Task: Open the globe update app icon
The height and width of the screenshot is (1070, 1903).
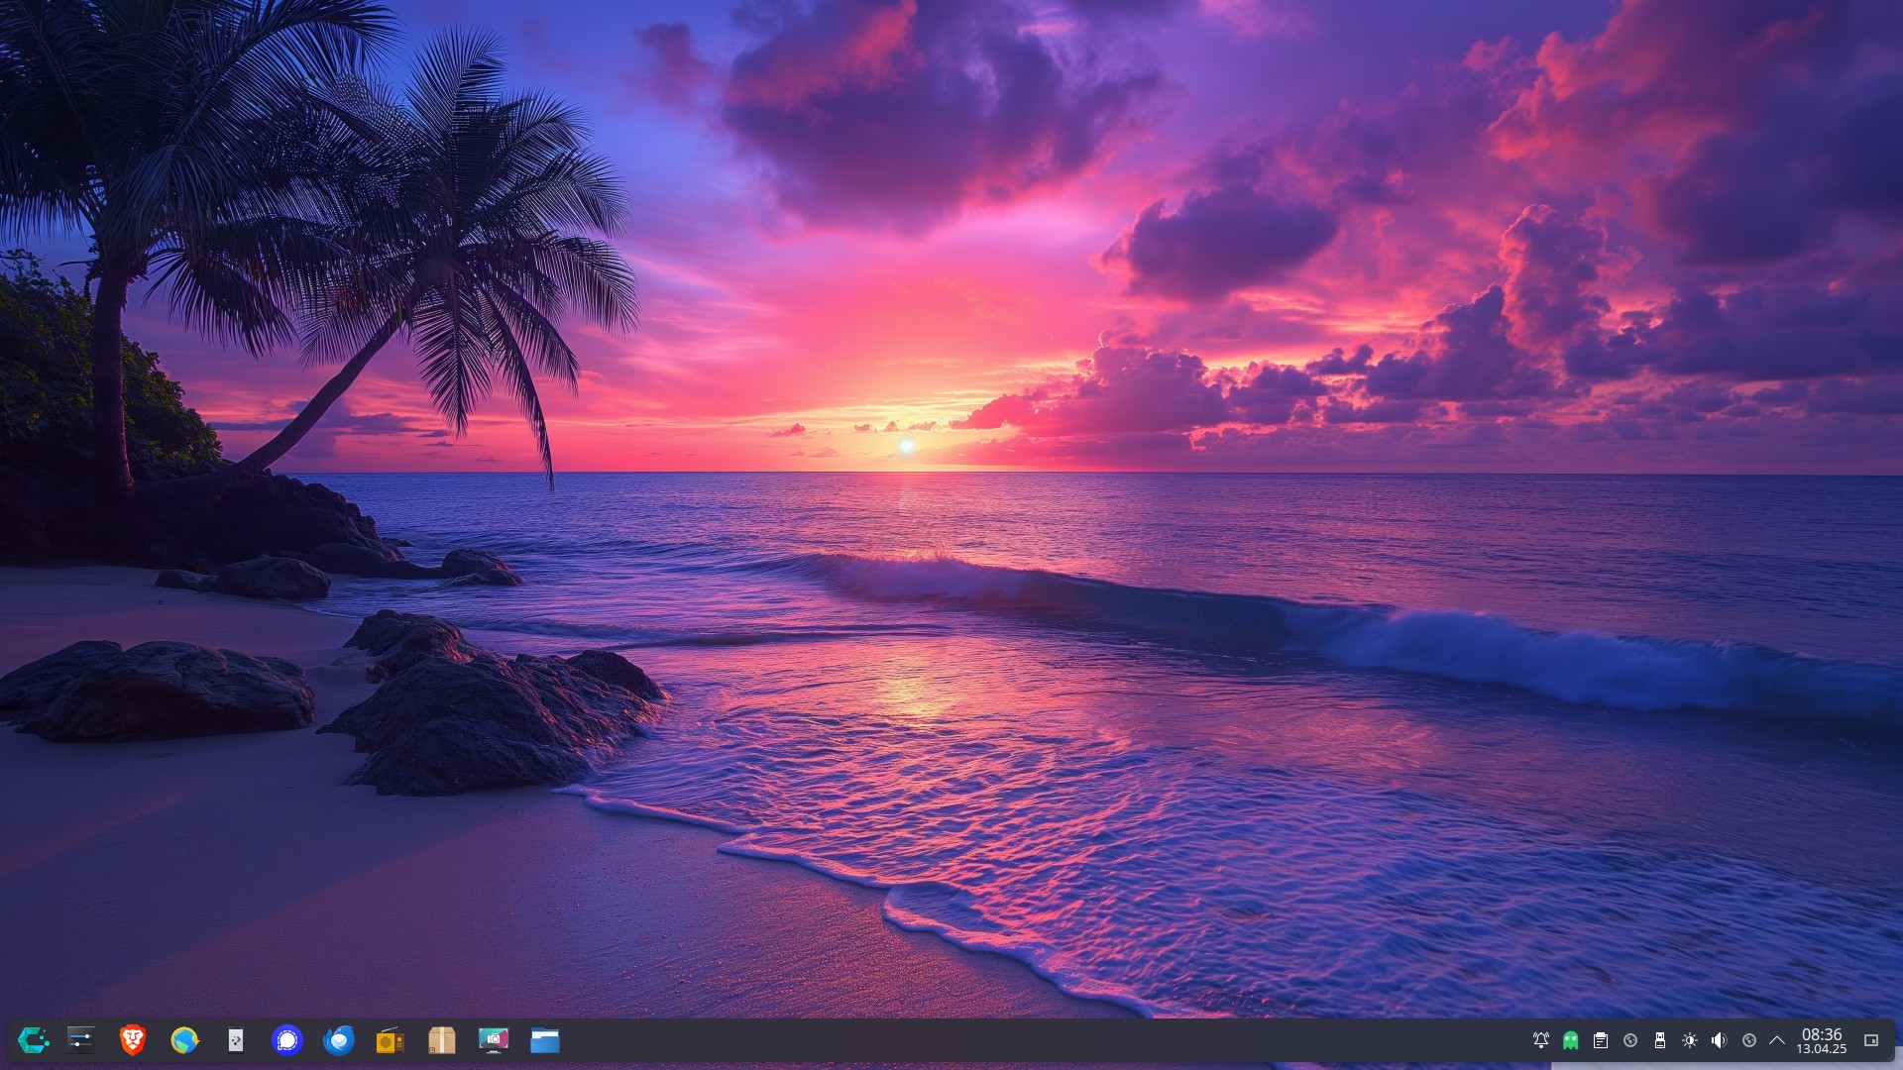Action: pyautogui.click(x=184, y=1040)
